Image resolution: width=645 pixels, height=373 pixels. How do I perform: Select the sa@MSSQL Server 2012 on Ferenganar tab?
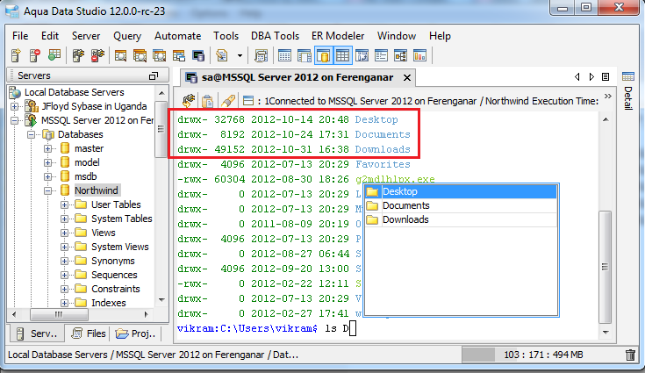click(297, 77)
